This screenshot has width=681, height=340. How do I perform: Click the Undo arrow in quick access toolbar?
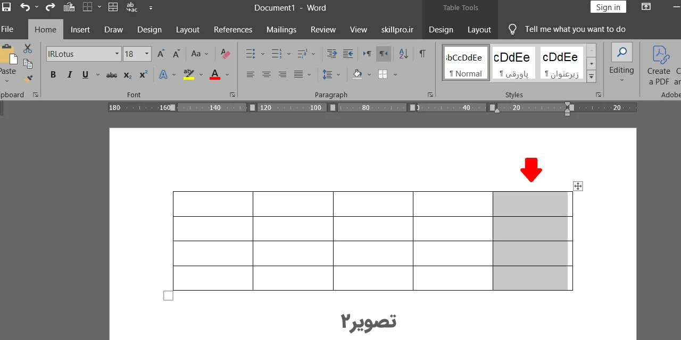click(x=25, y=7)
